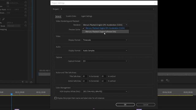Reset the Anti-flicker row parameter
This screenshot has height=110, width=196.
tap(26, 12)
